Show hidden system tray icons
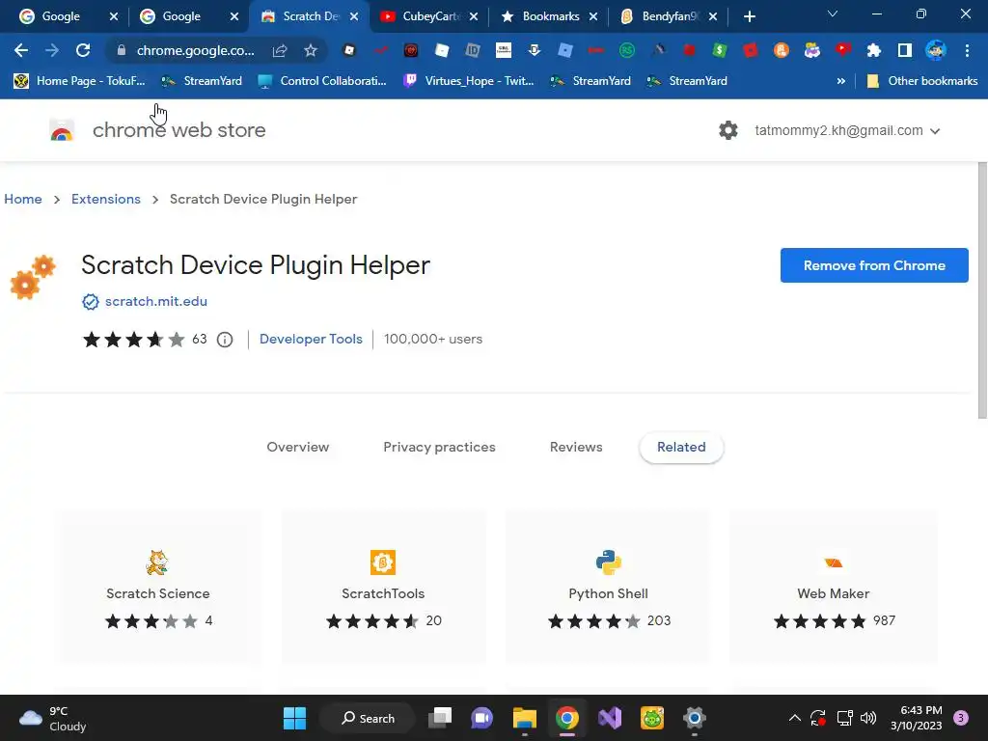 coord(795,718)
